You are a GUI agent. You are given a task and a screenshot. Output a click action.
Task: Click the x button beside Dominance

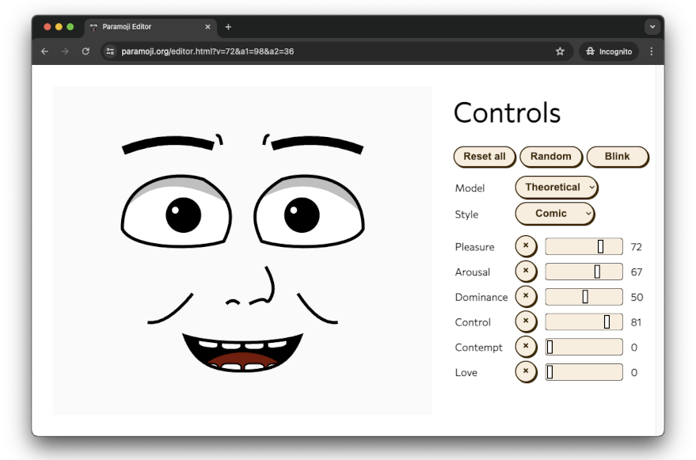526,297
